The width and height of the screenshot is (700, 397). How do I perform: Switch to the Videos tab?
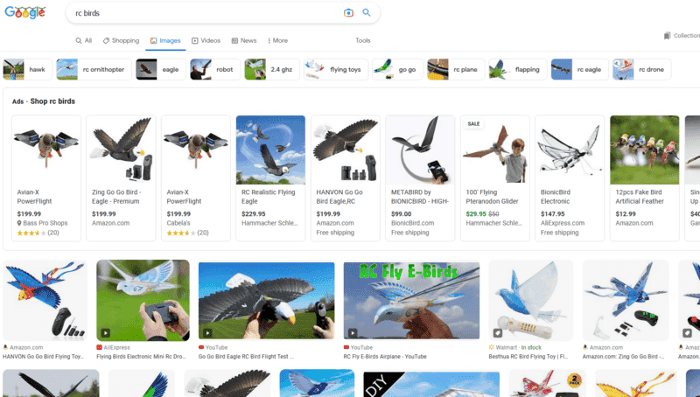tap(206, 40)
